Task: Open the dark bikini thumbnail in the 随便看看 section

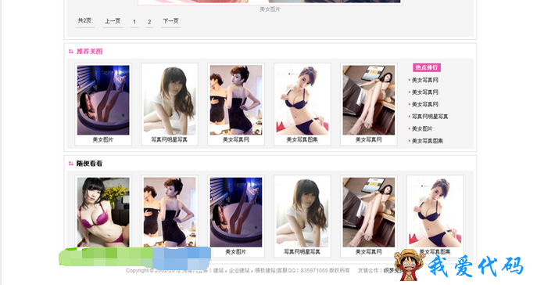Action: point(435,212)
